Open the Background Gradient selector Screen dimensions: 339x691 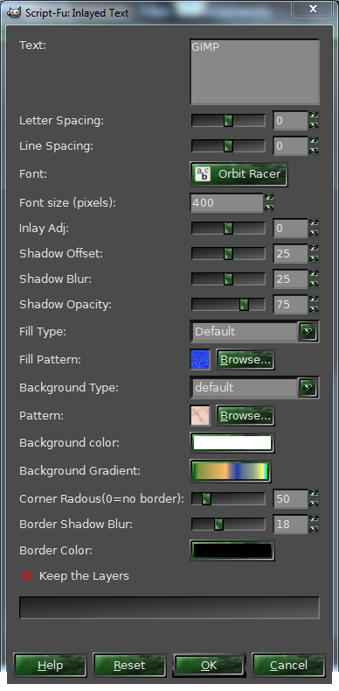(230, 471)
